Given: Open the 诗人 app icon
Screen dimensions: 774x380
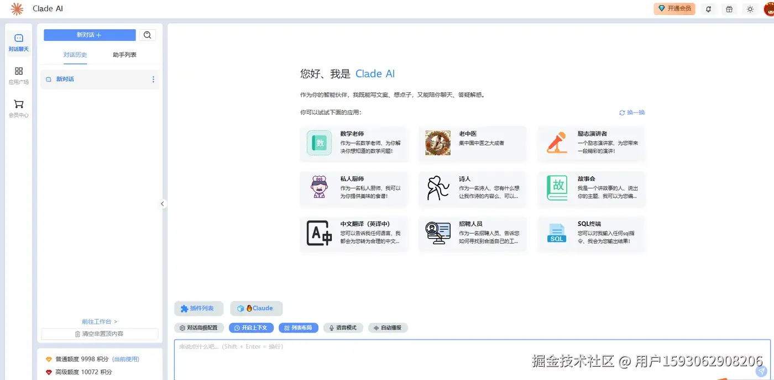Looking at the screenshot, I should click(438, 188).
